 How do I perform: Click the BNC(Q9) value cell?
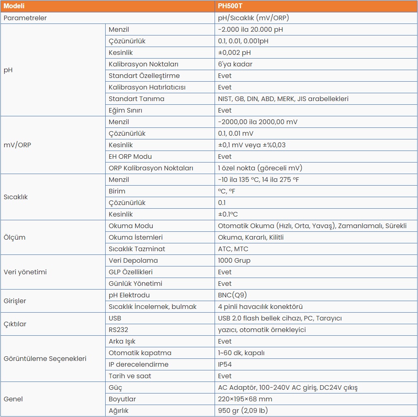tap(316, 295)
